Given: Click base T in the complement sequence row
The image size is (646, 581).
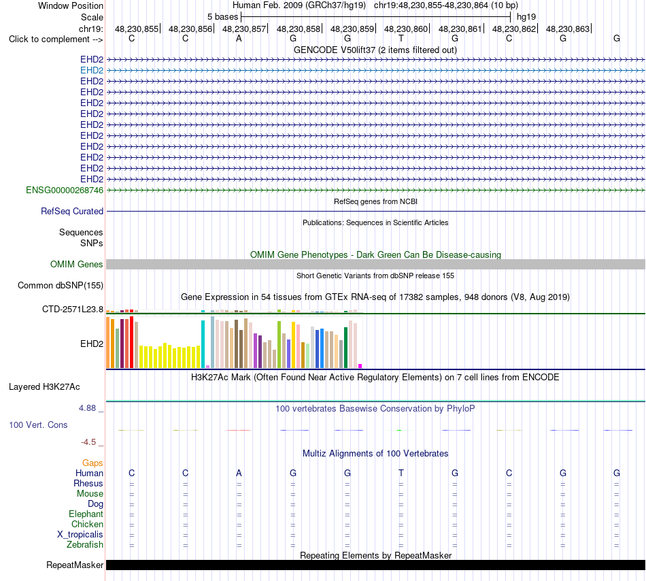Looking at the screenshot, I should click(401, 38).
